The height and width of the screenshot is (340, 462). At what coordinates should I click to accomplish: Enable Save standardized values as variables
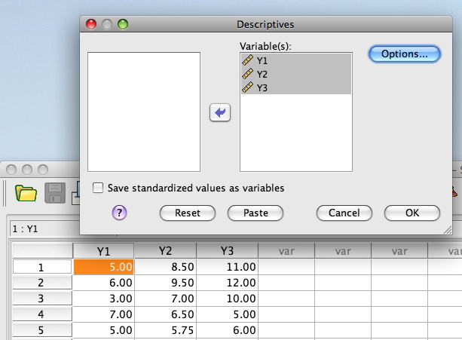click(x=98, y=188)
